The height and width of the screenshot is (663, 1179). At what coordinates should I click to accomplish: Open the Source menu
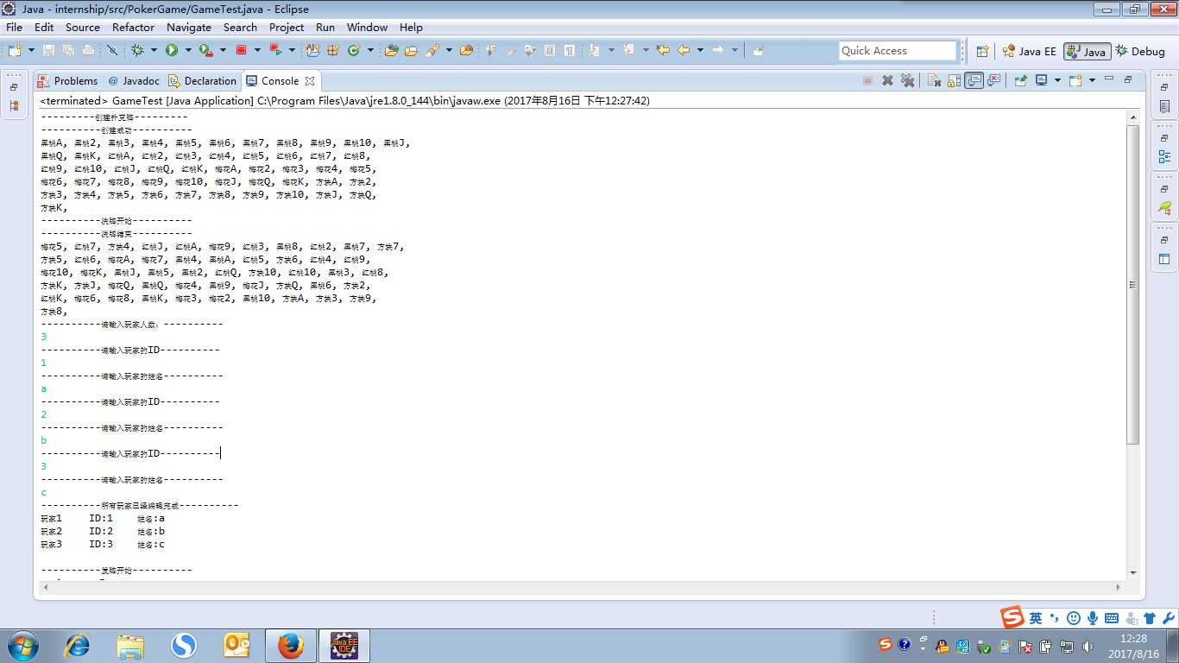(x=83, y=27)
